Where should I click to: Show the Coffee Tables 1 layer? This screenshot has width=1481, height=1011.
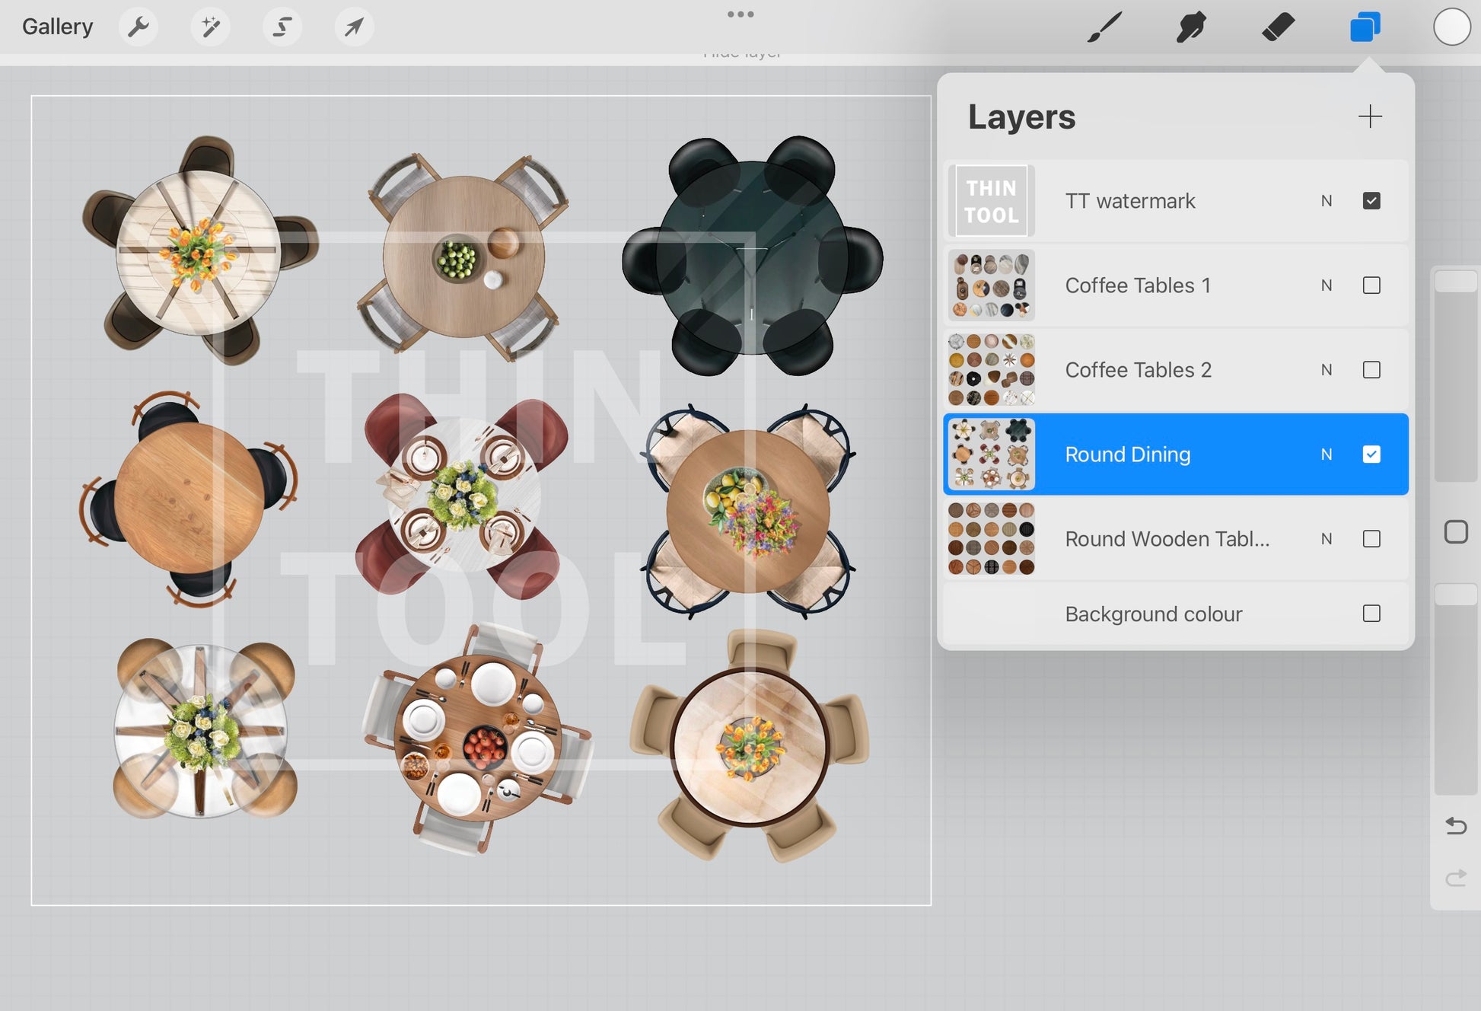(x=1371, y=285)
